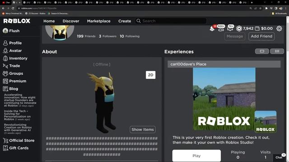Open Avatar from the sidebar
Screen dimensions: 289x162
coord(12,51)
